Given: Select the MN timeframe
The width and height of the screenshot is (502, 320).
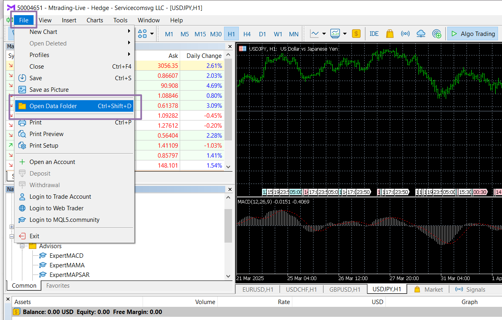Looking at the screenshot, I should pyautogui.click(x=294, y=34).
